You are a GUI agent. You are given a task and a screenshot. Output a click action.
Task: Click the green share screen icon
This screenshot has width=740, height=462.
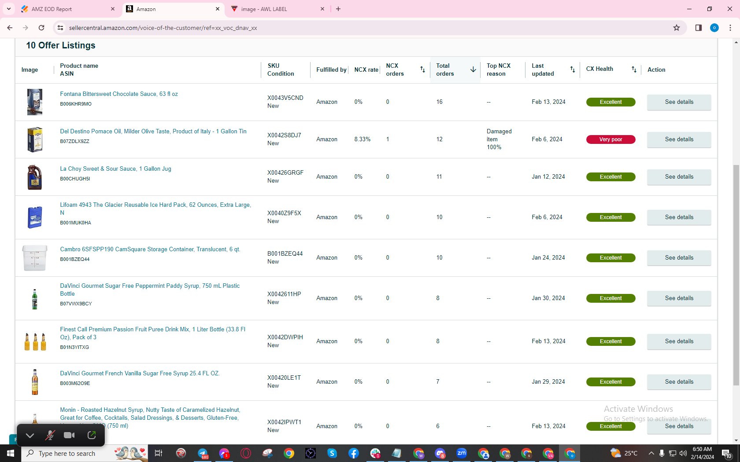pos(92,436)
